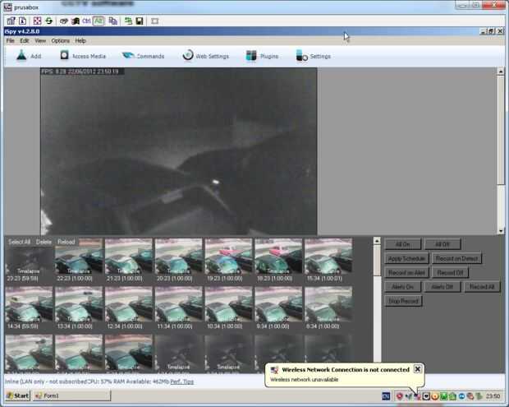The image size is (509, 407).
Task: Click the red shield tray icon
Action: click(x=400, y=396)
